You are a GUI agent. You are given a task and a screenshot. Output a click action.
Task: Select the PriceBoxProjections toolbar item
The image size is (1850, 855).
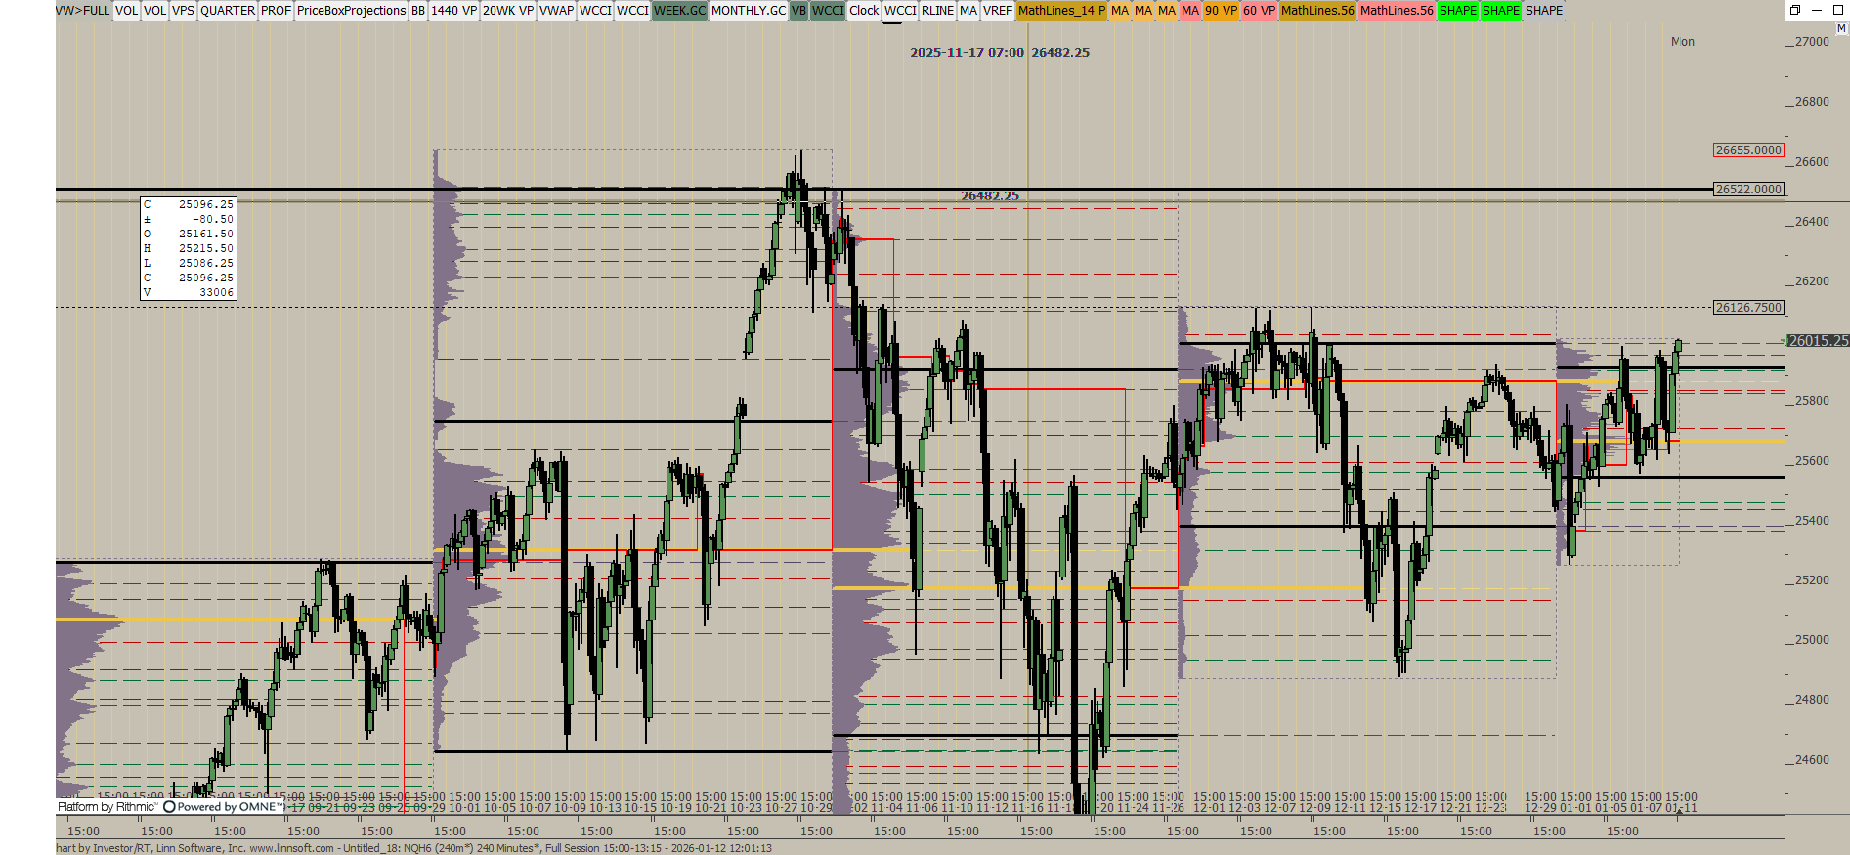click(351, 10)
